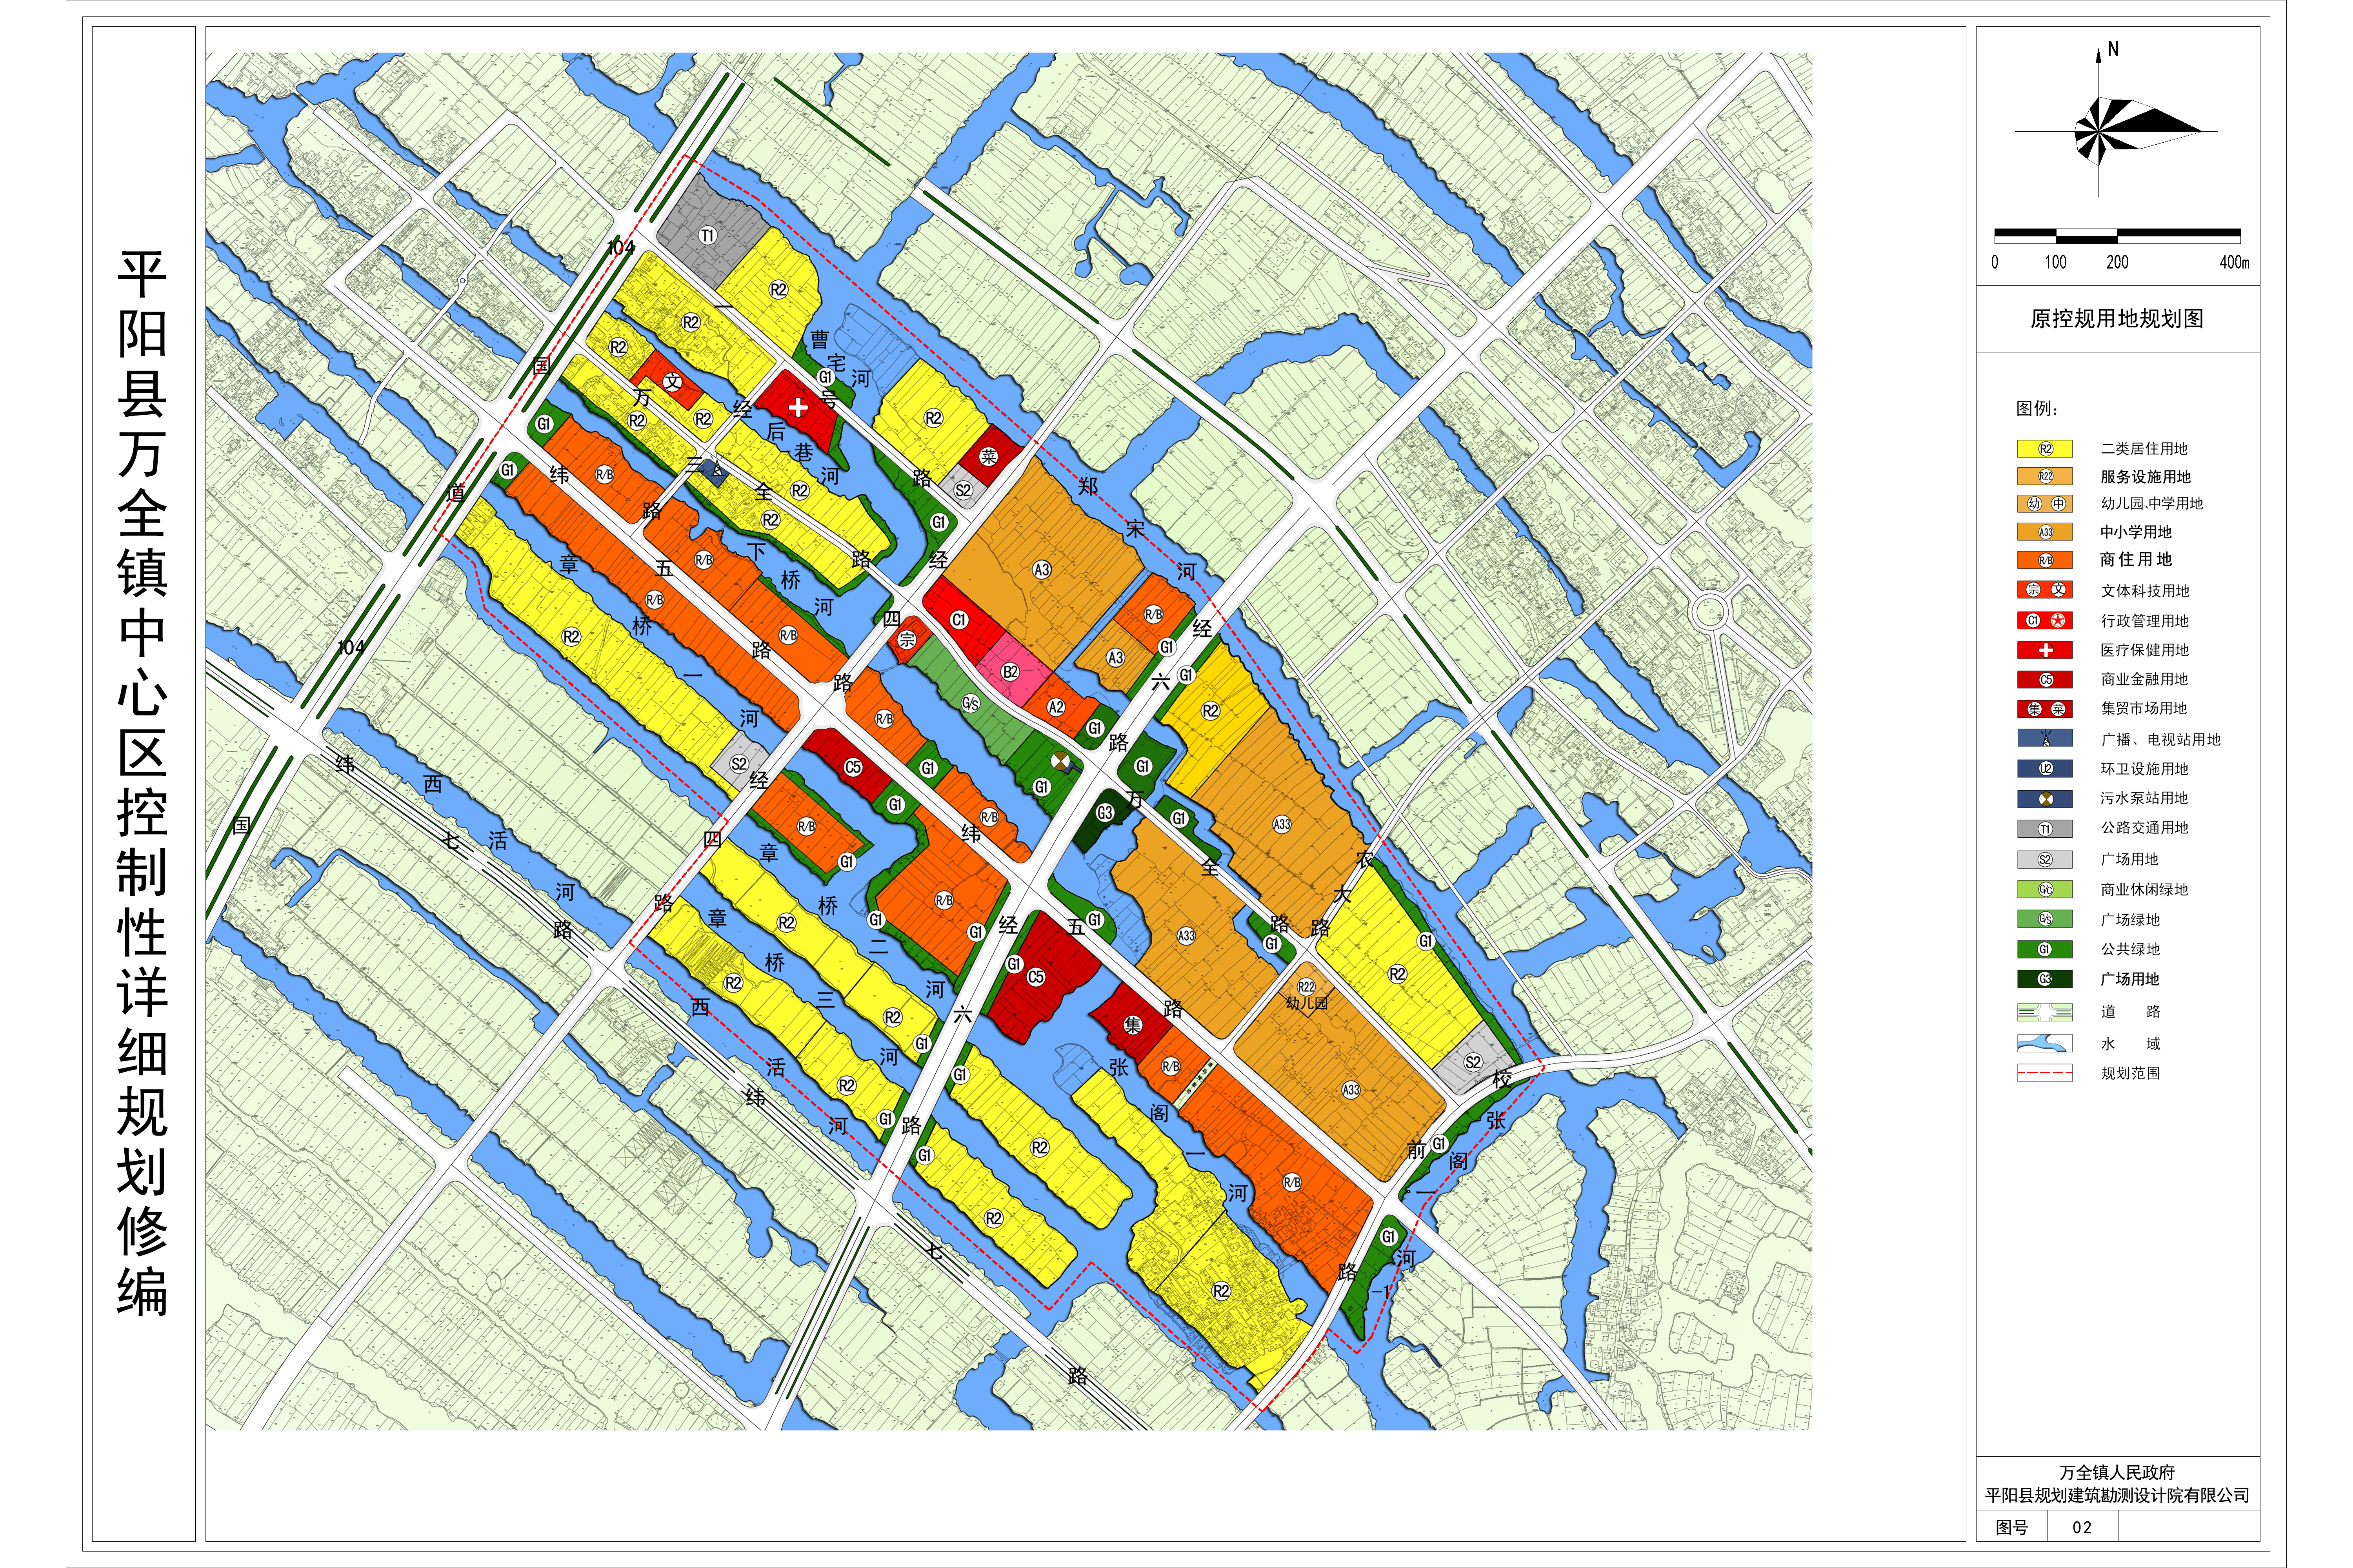
Task: Click the broadcast tower legend swatch
Action: (2045, 739)
